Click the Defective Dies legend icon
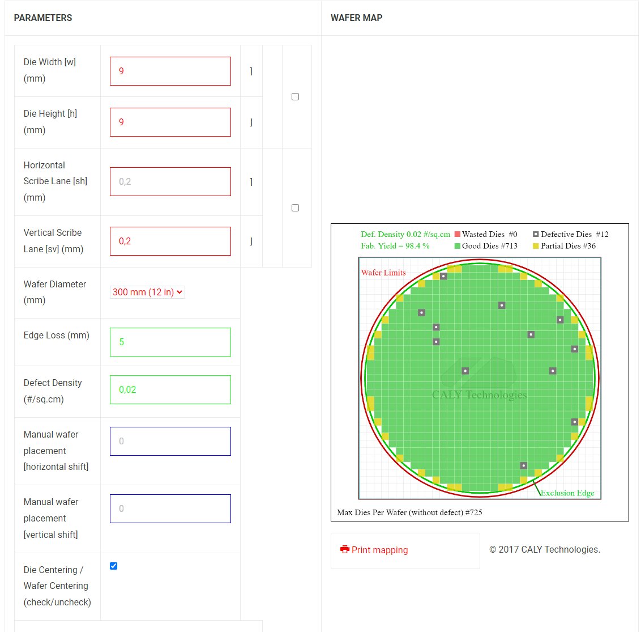The height and width of the screenshot is (632, 641). [536, 234]
